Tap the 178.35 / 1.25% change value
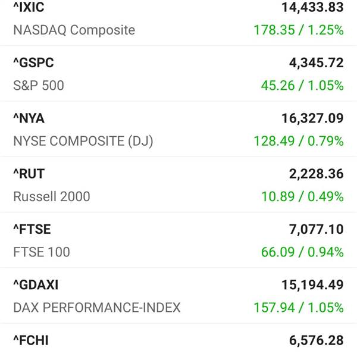Image resolution: width=357 pixels, height=357 pixels. coord(299,30)
